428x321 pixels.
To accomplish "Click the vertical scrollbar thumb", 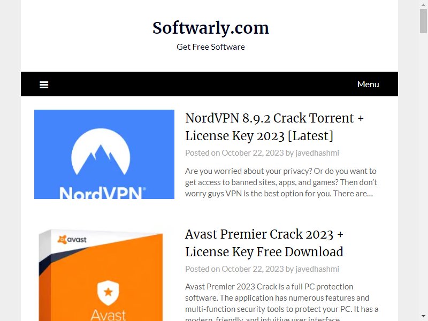I will click(423, 21).
